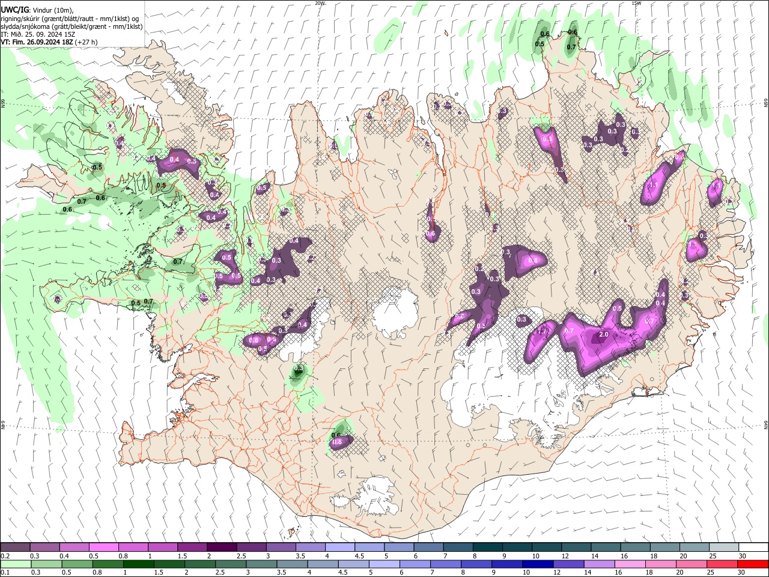769x577 pixels.
Task: Pick the snow legend swatch starting at 1.5
Action: click(192, 548)
